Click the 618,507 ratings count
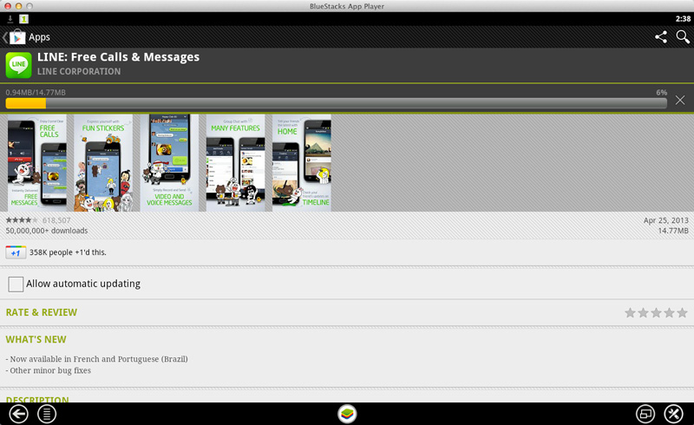Viewport: 694px width, 425px height. coord(56,220)
